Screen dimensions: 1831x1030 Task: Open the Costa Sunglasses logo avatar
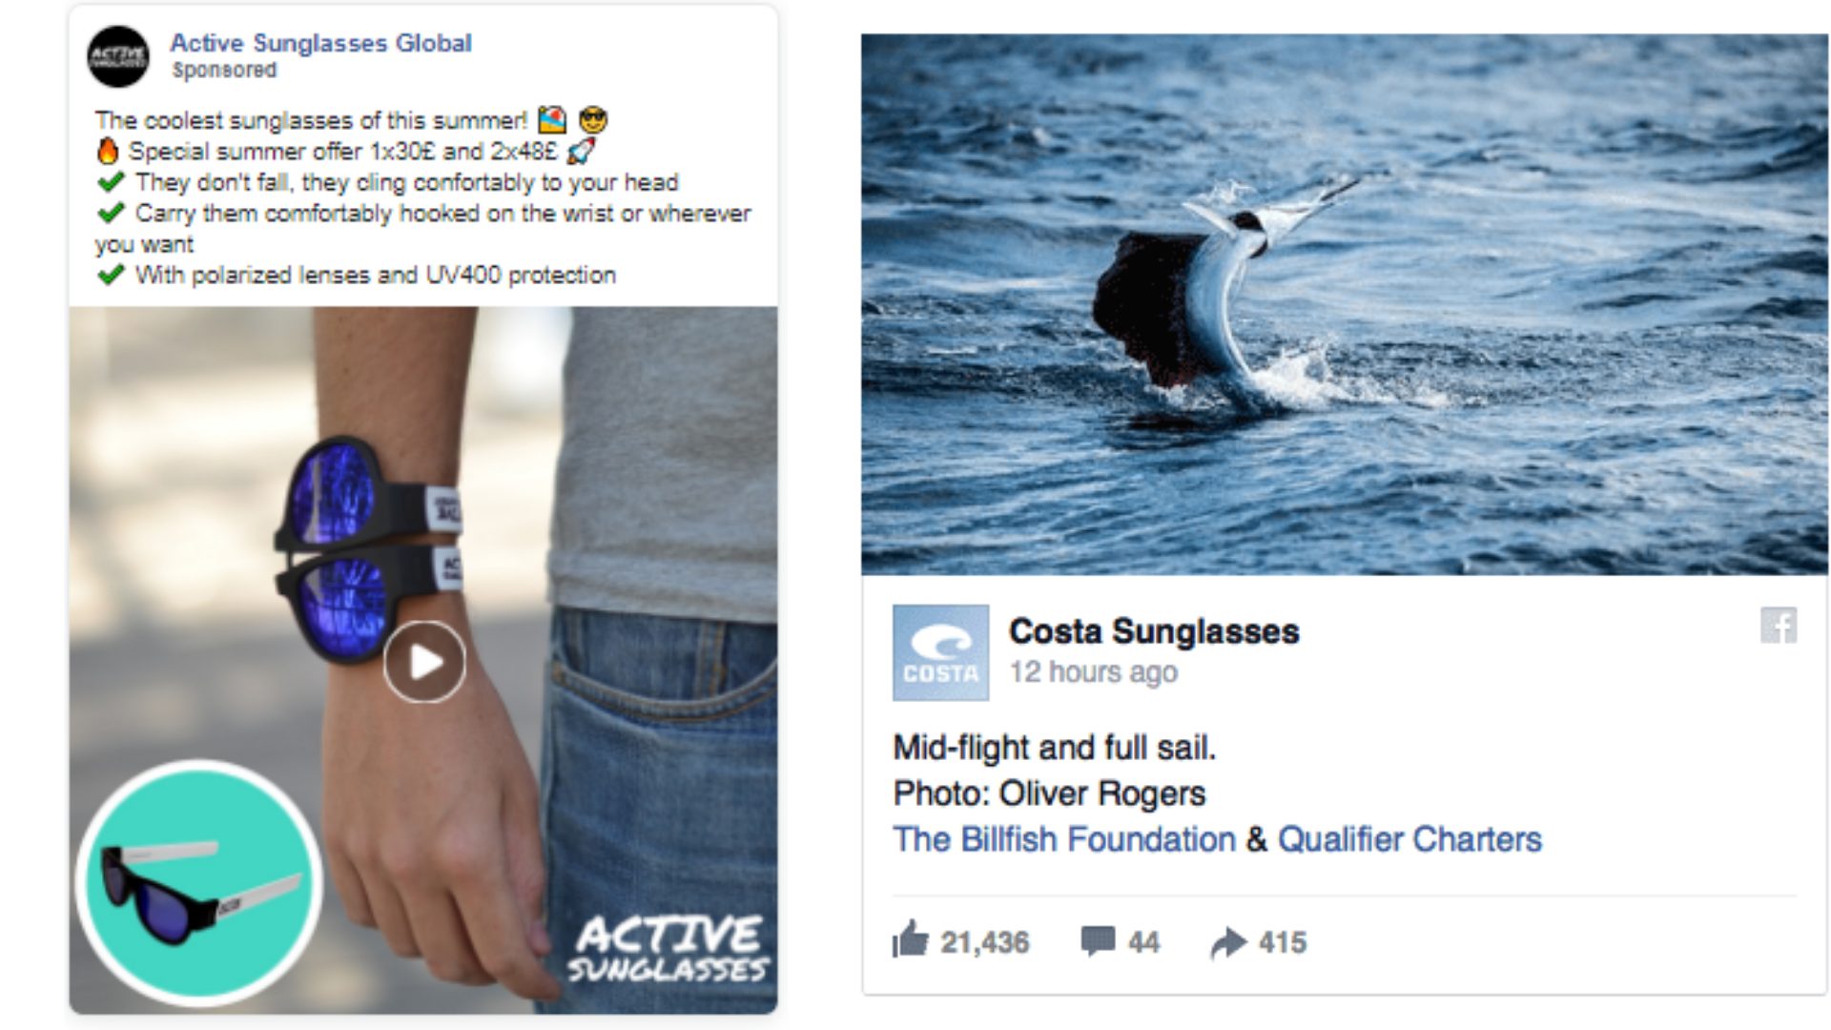(x=940, y=652)
